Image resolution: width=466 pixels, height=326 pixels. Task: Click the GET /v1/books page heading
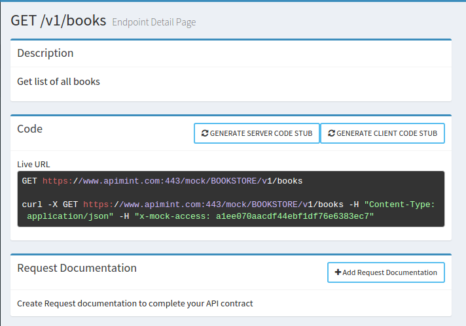58,21
